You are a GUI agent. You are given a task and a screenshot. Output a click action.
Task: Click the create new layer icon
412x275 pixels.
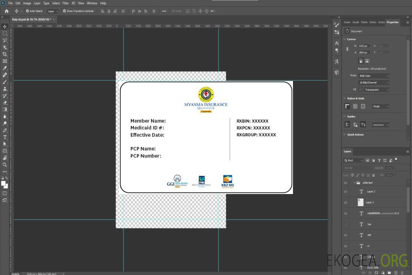point(396,273)
